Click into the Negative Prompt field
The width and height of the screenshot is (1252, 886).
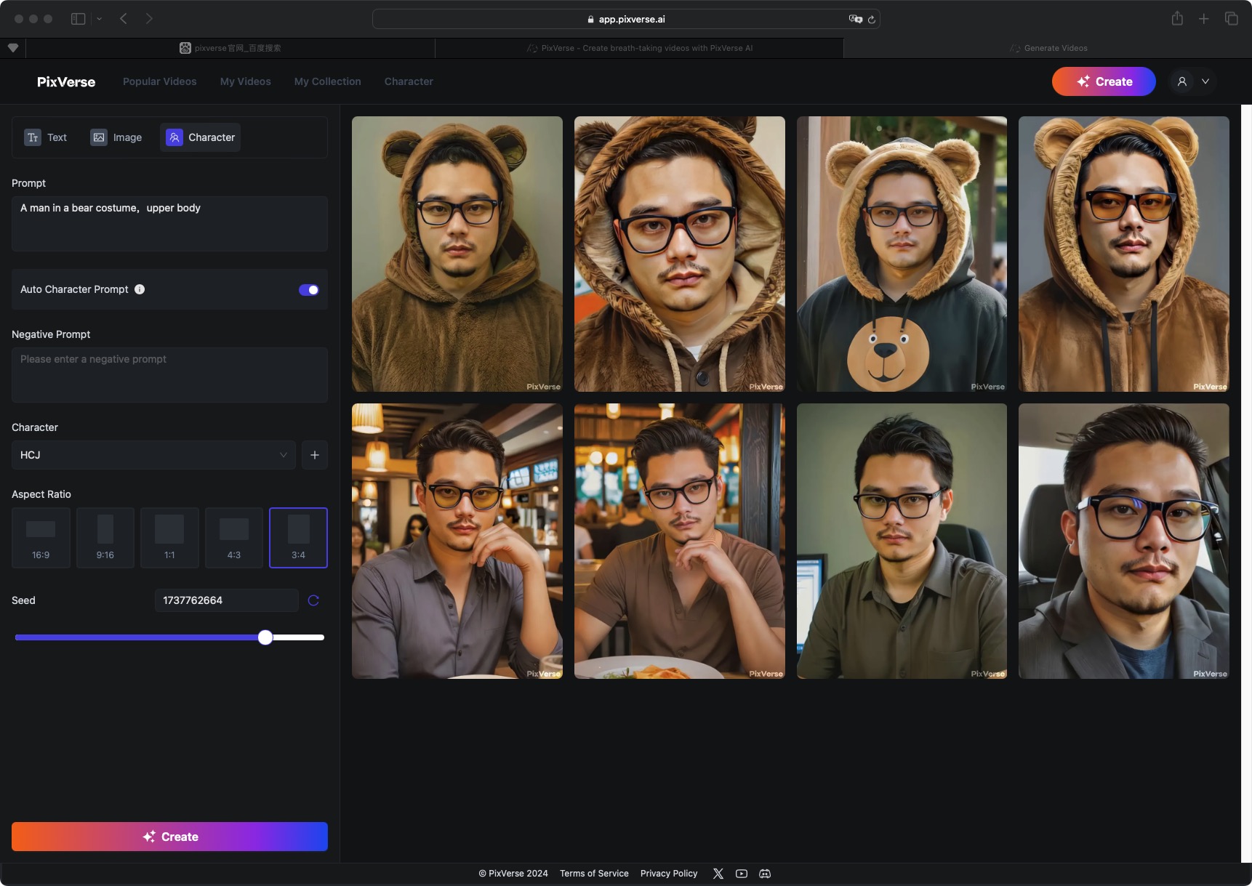click(169, 375)
